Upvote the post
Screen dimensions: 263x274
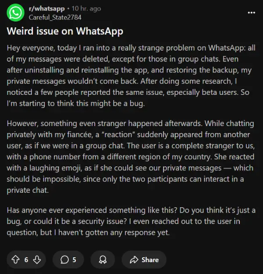[x=15, y=260]
